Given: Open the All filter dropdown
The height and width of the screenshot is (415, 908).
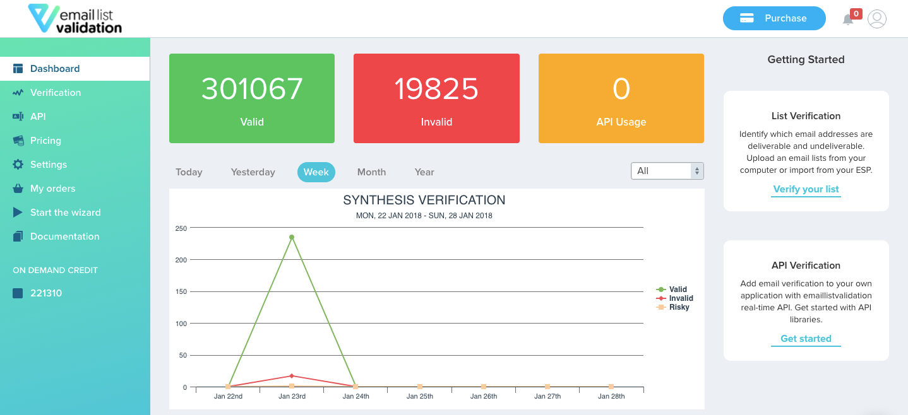Looking at the screenshot, I should (667, 171).
